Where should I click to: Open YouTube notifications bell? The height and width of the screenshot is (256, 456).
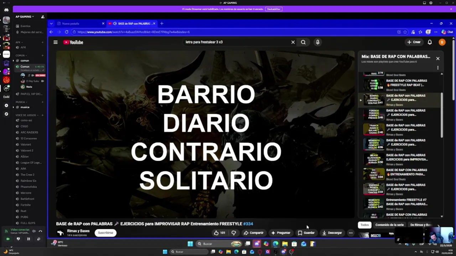coord(430,42)
